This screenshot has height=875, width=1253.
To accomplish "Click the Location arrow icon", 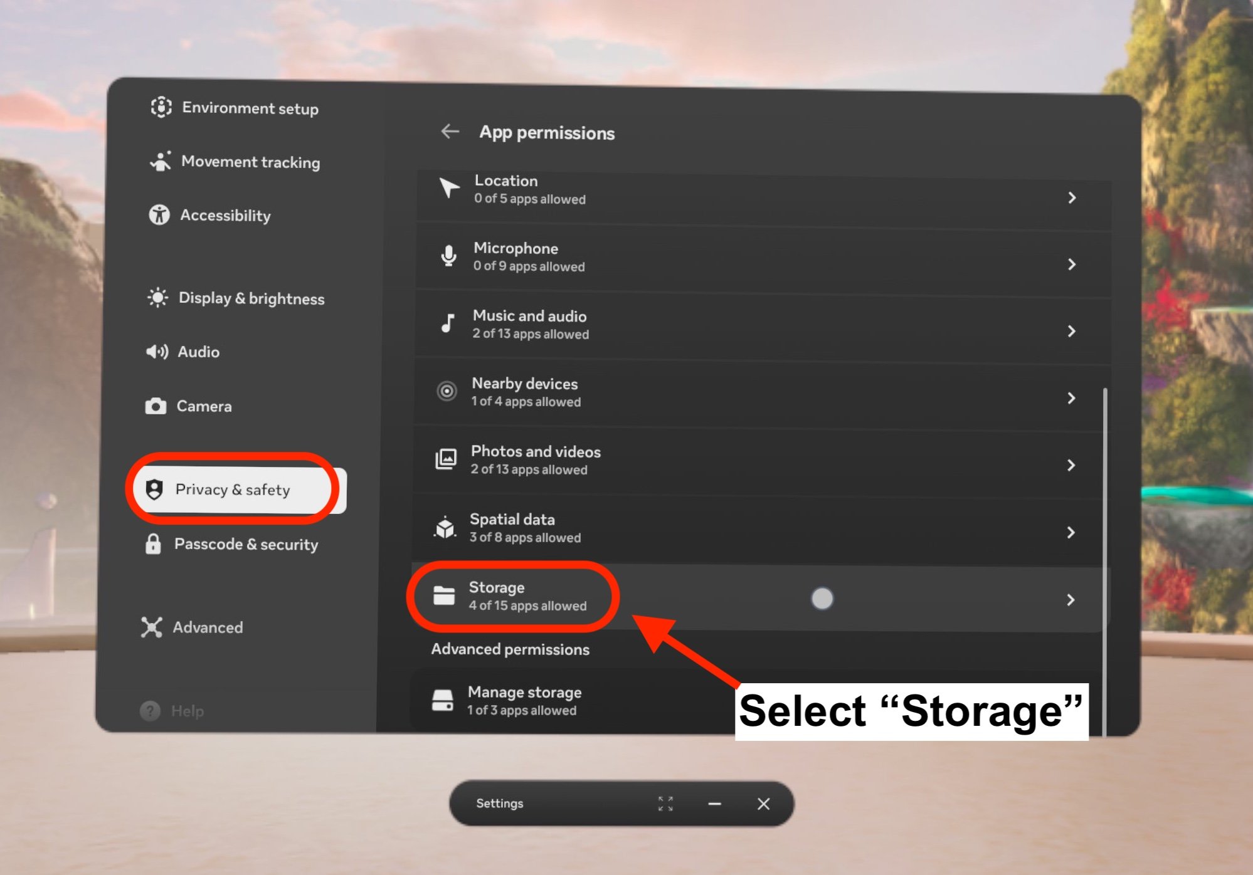I will (x=448, y=187).
